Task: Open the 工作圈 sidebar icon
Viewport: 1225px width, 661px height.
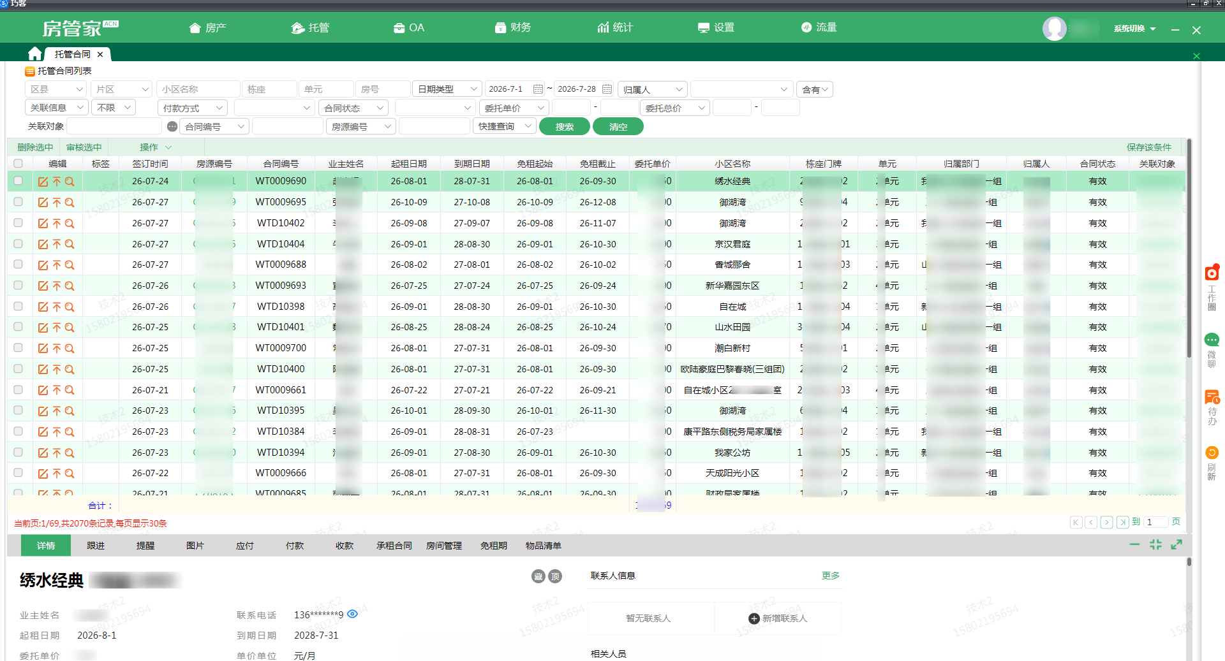Action: [x=1212, y=273]
